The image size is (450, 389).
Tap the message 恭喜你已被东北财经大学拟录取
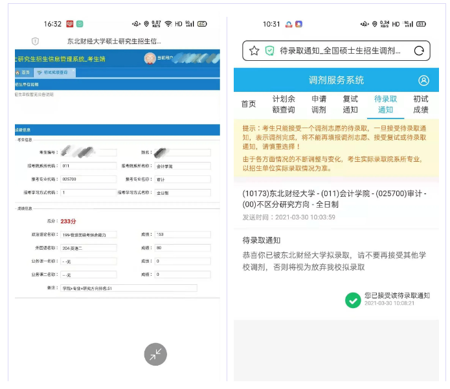(x=334, y=261)
